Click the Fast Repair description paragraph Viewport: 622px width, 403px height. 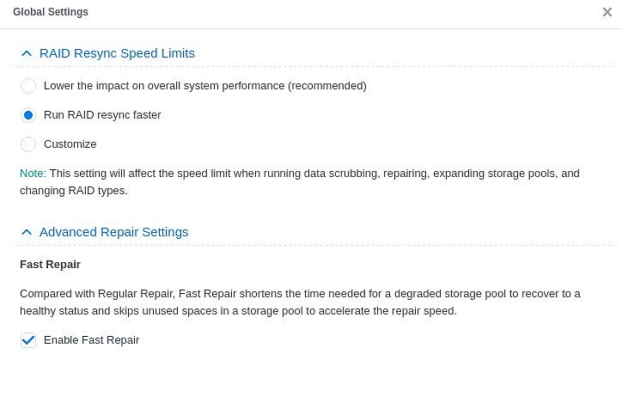[299, 302]
